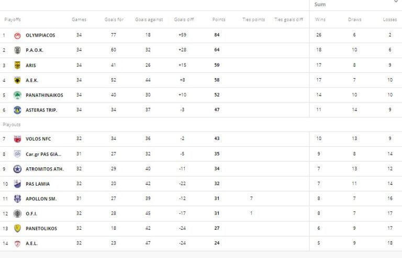Click the Asteras Trip. team crest

tap(17, 110)
